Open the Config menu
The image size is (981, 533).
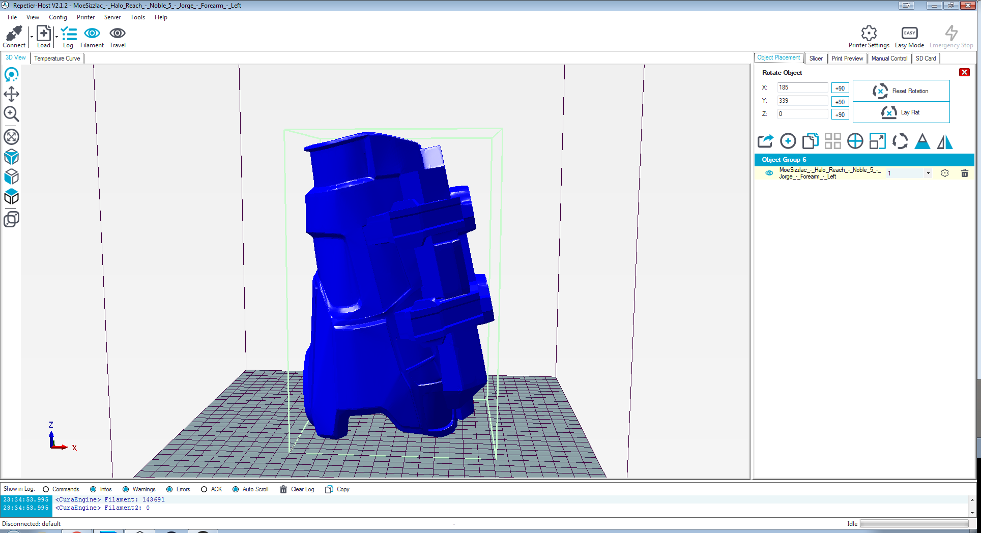pos(58,17)
